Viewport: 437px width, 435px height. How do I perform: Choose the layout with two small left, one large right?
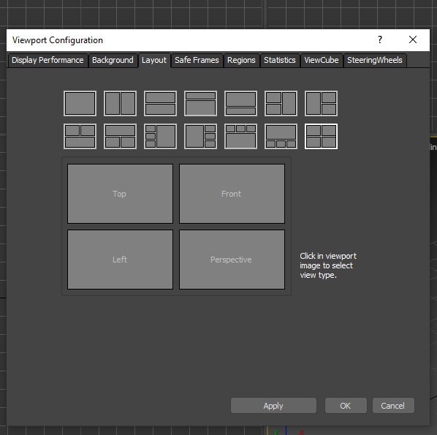pos(281,104)
